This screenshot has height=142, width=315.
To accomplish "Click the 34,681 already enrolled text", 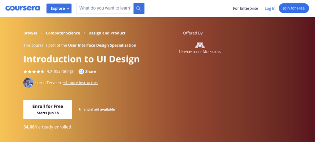I will (47, 127).
